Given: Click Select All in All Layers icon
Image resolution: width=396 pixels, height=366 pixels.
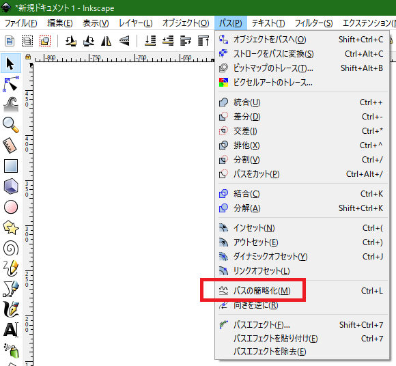Looking at the screenshot, I should (x=27, y=41).
